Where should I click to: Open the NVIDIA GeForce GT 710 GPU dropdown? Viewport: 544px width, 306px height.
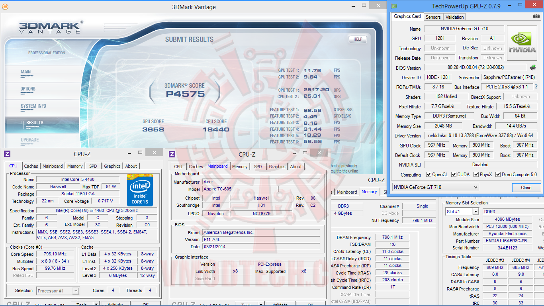[435, 187]
